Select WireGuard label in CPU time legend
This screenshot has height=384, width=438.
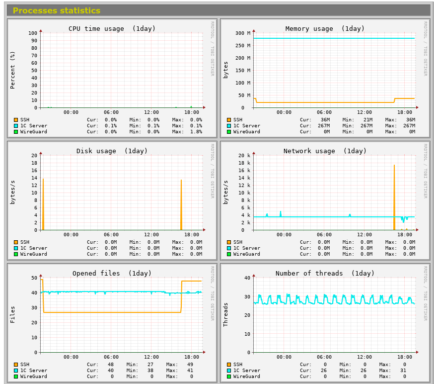click(34, 132)
